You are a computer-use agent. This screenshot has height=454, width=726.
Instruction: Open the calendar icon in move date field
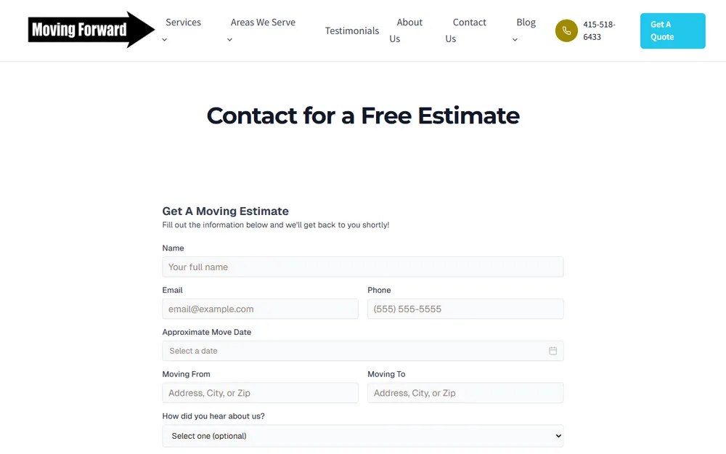tap(552, 351)
